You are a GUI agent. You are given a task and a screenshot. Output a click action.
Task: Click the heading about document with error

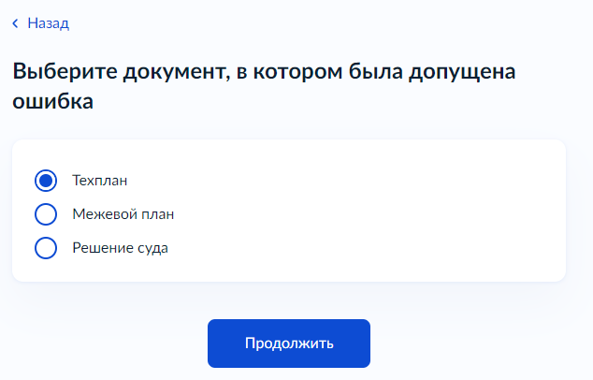click(264, 86)
